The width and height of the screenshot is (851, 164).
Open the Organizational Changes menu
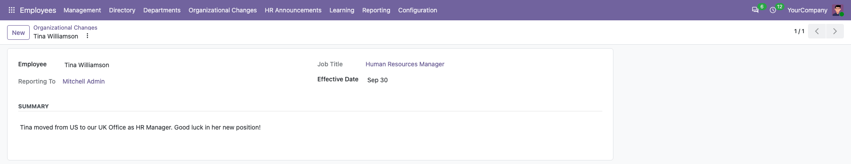[223, 10]
